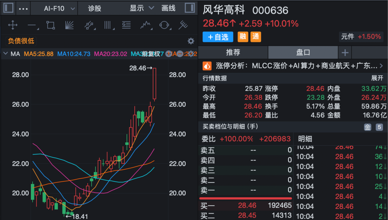This screenshot has height=220, width=388.
Task: Open the 元件 +1.50% sector link
Action: click(x=361, y=37)
